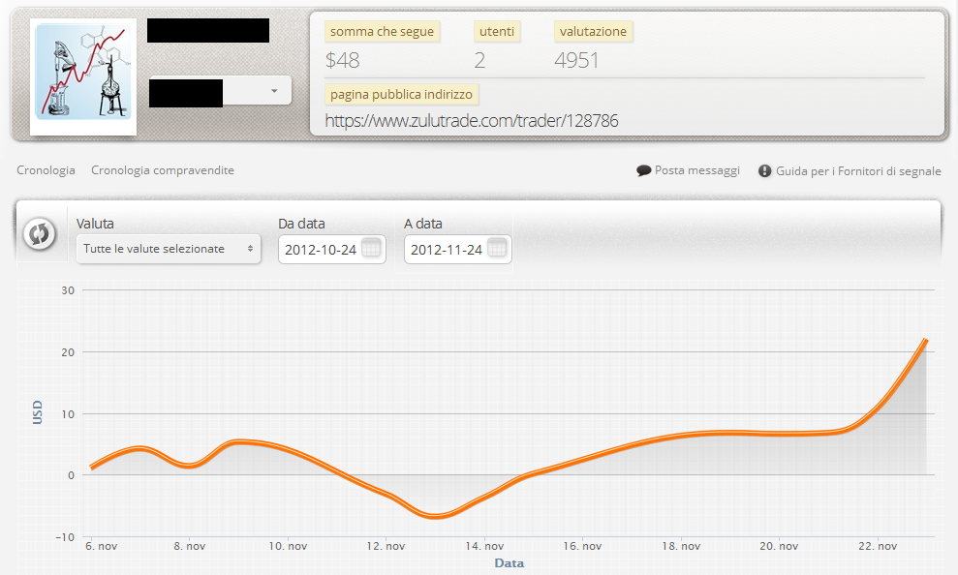Click the 'somma che segue' label
Viewport: 958px width, 575px height.
point(382,32)
